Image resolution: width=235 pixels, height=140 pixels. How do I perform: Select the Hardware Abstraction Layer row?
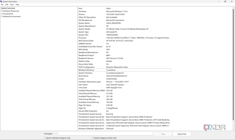[x=124, y=82]
